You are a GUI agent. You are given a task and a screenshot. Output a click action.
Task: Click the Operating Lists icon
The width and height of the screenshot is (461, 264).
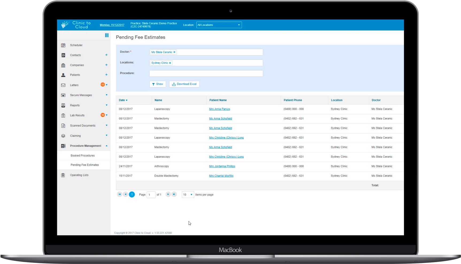point(63,175)
